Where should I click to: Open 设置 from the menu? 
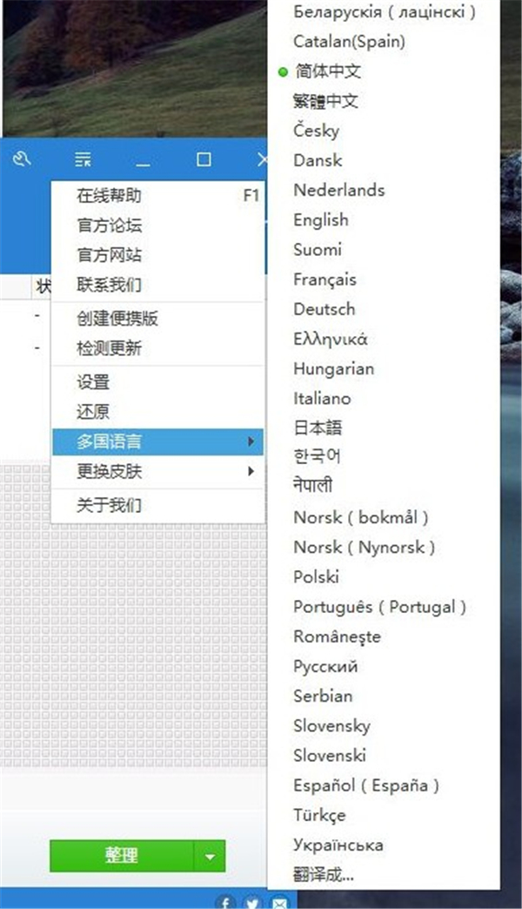(x=94, y=382)
